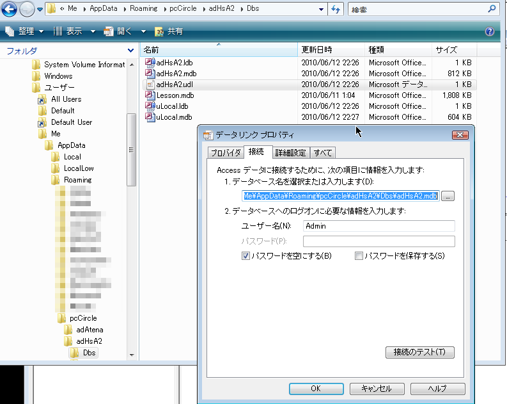The image size is (507, 404).
Task: Click the pcCircle folder icon in tree
Action: click(x=61, y=318)
